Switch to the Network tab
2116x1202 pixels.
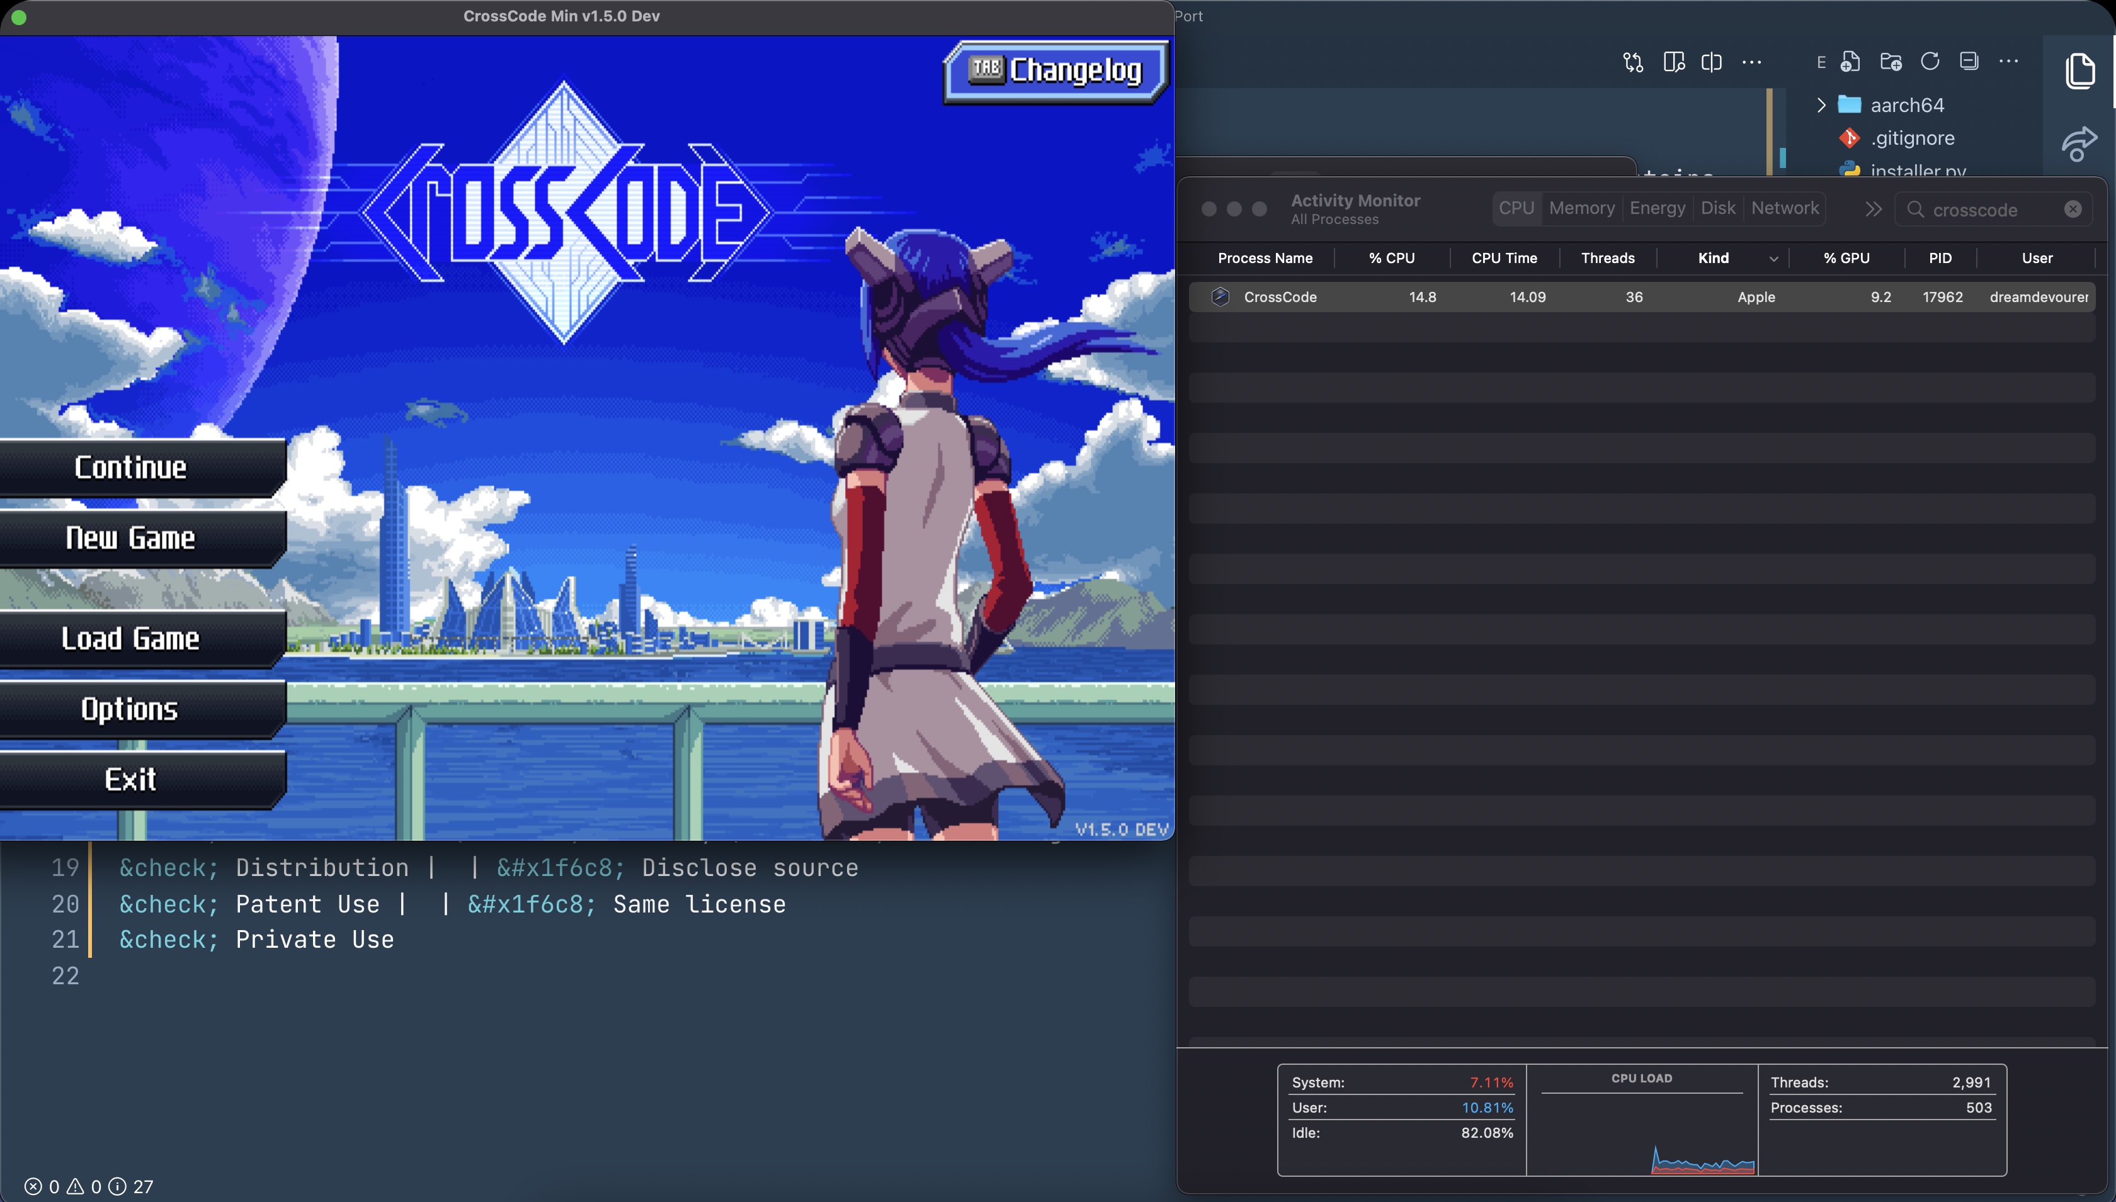pos(1785,208)
